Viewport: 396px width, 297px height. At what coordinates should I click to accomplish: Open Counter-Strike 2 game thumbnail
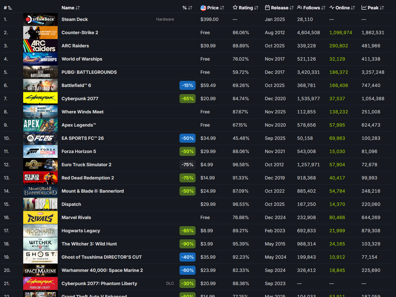pyautogui.click(x=40, y=33)
